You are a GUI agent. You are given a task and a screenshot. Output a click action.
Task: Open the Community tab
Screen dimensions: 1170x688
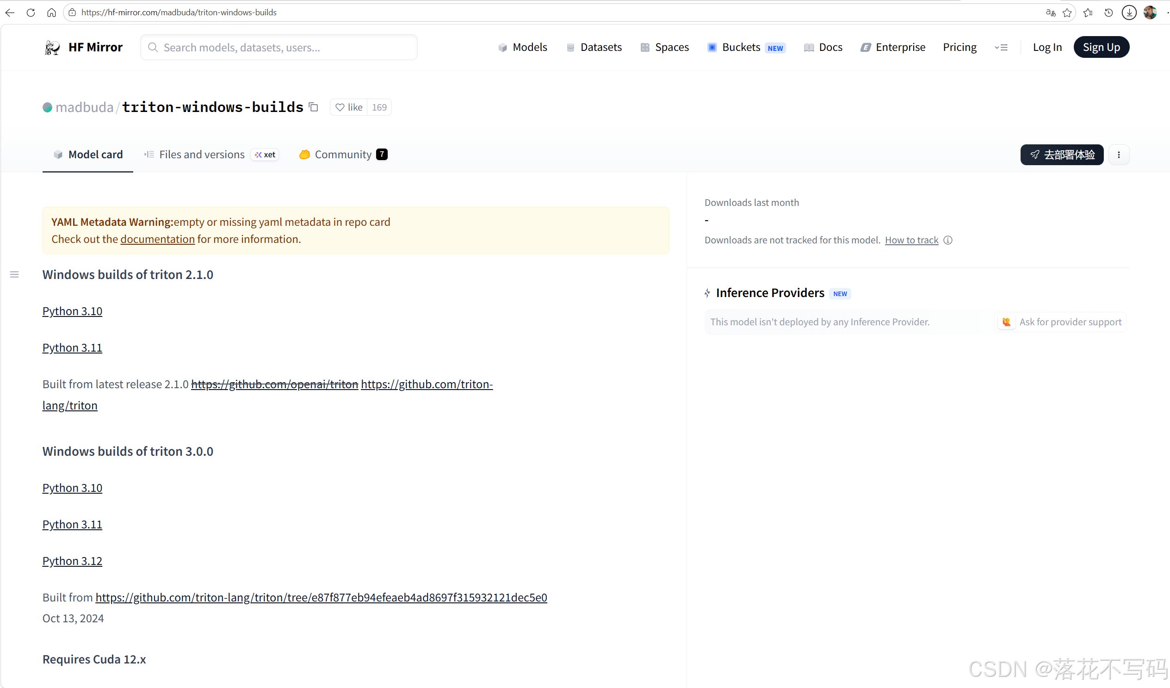tap(343, 155)
